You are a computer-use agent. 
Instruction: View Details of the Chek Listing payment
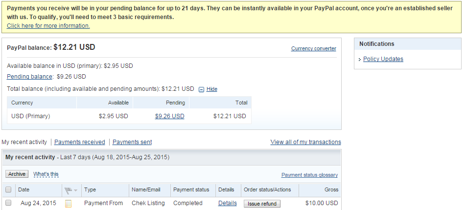pyautogui.click(x=227, y=203)
